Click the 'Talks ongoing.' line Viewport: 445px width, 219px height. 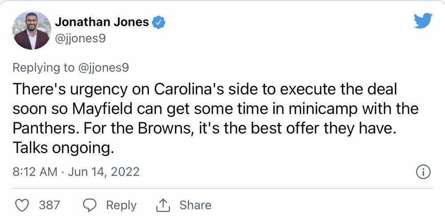click(x=63, y=148)
